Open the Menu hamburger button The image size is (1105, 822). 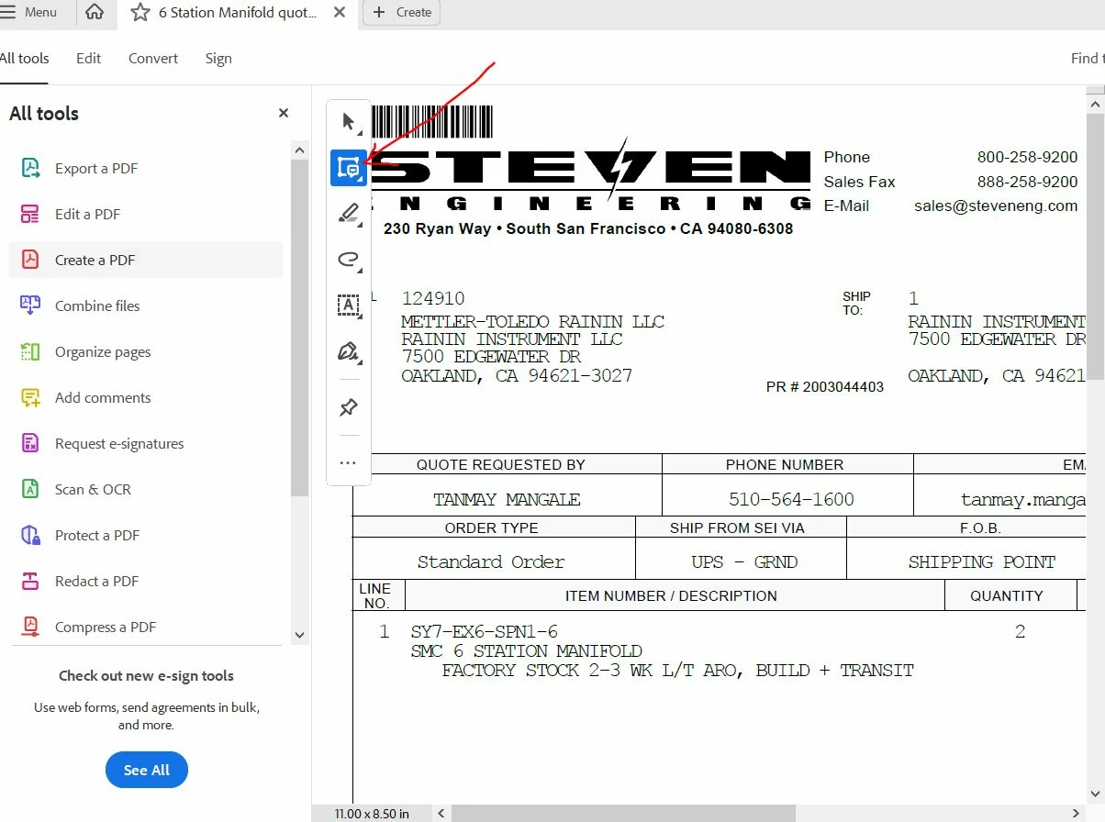29,13
